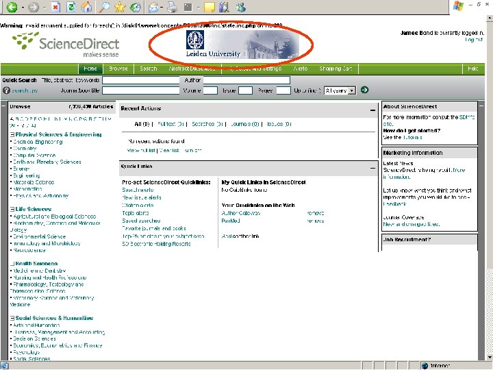Select the Browse navigation tab

pyautogui.click(x=118, y=69)
